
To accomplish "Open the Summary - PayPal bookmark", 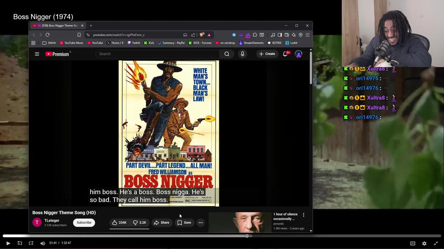I will [171, 43].
